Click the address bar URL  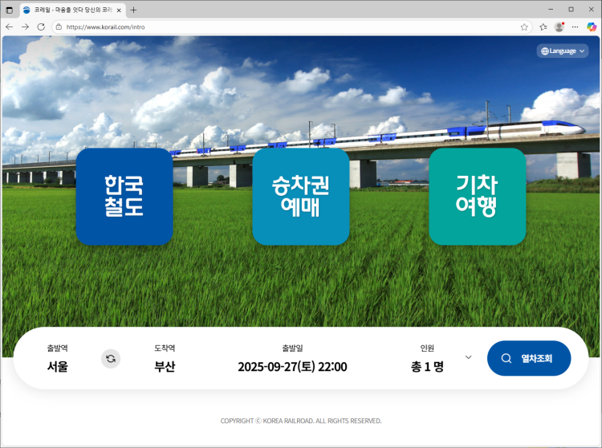(x=106, y=26)
